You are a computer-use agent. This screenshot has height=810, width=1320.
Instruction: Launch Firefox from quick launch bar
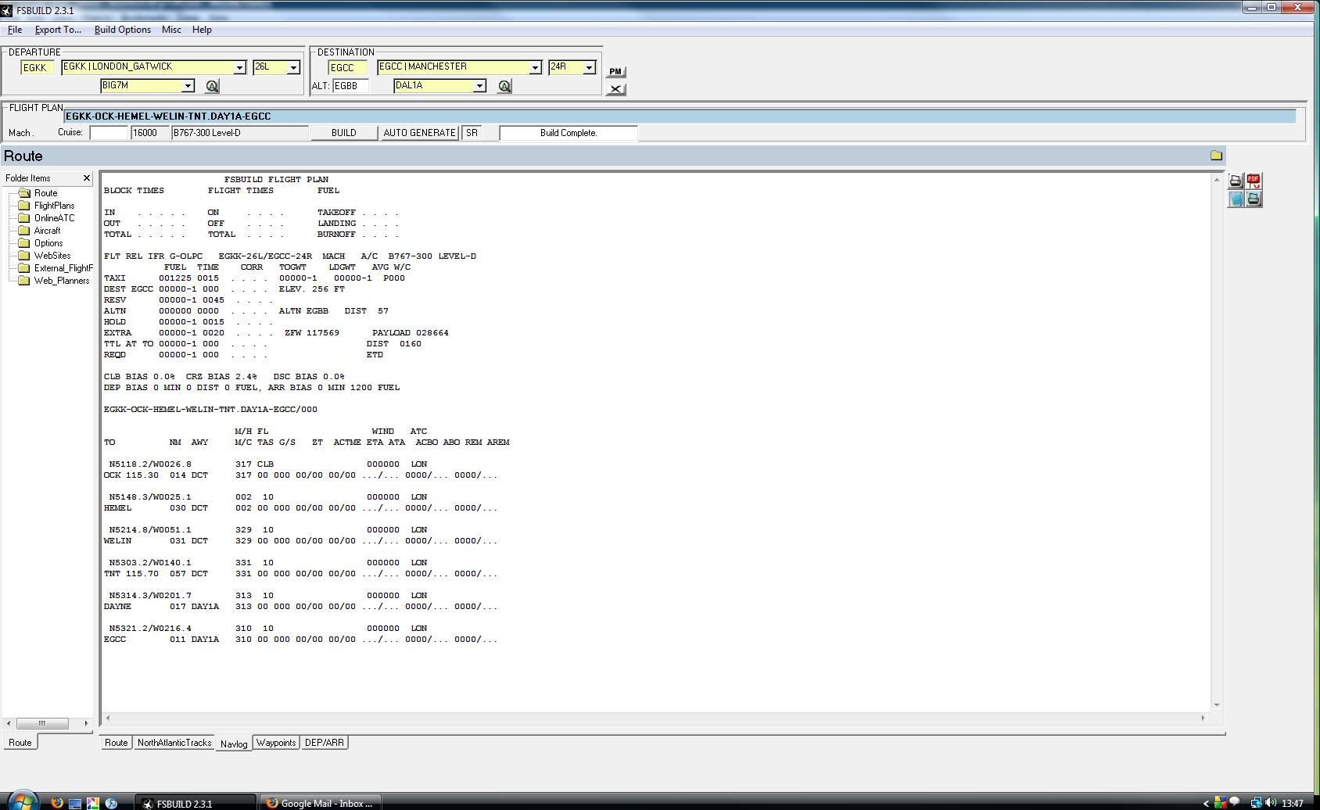pos(56,803)
